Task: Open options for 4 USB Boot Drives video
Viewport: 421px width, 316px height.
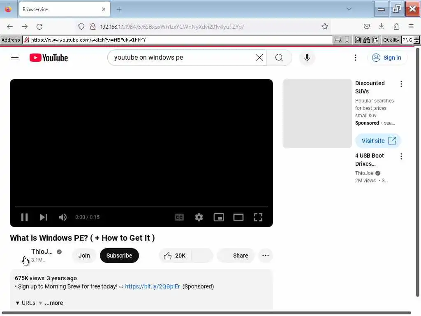Action: [401, 156]
